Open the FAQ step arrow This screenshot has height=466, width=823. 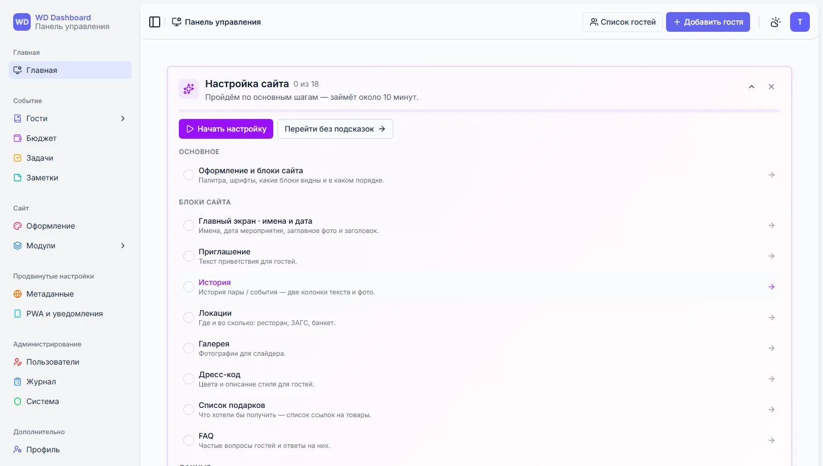[x=771, y=440]
